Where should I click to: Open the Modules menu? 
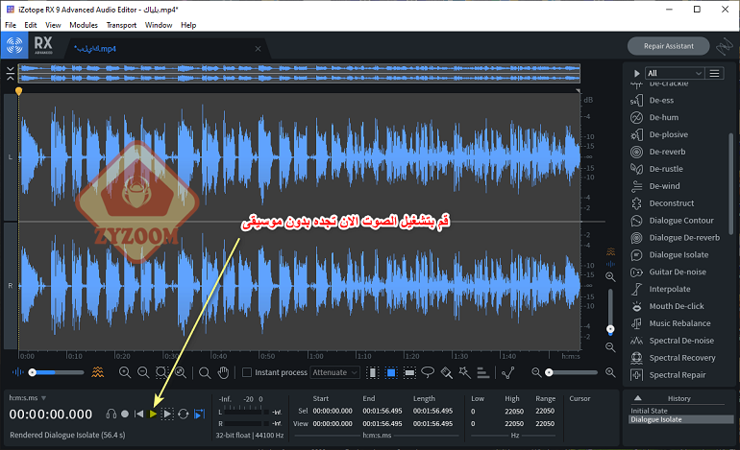pos(84,25)
